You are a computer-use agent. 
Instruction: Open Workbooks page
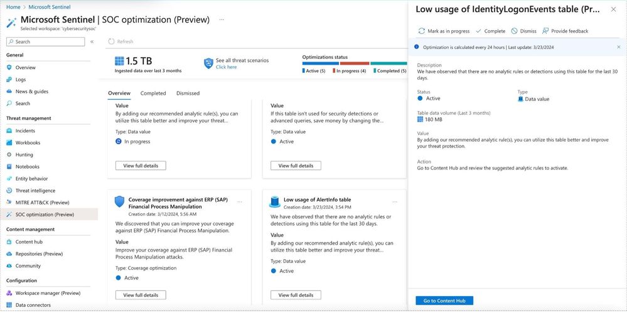[x=28, y=143]
